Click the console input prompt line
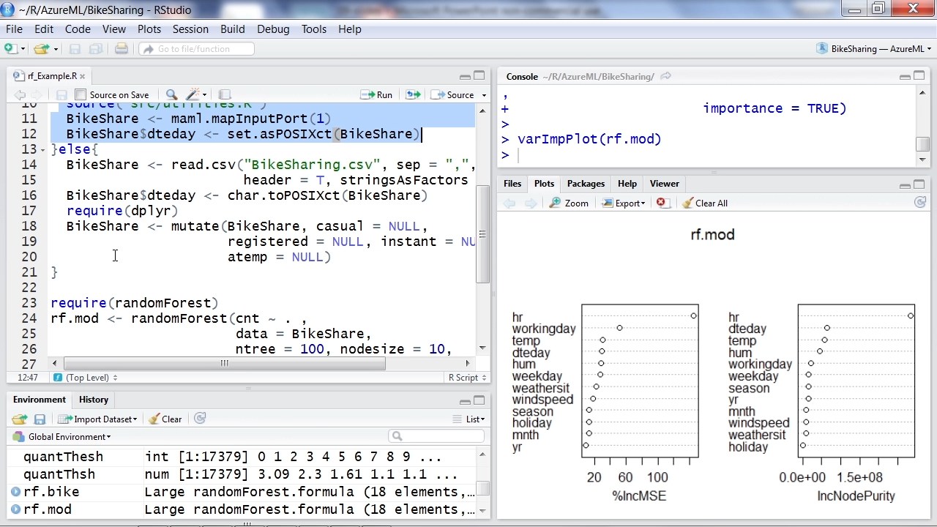 pos(706,155)
